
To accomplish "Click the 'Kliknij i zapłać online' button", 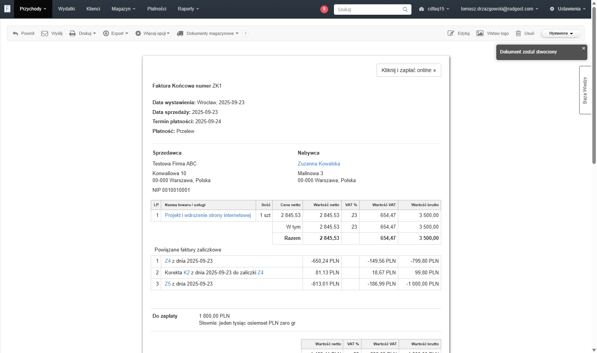I will click(409, 70).
